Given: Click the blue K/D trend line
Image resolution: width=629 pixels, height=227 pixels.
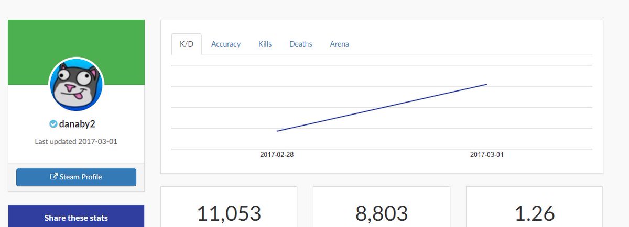Looking at the screenshot, I should [x=382, y=108].
